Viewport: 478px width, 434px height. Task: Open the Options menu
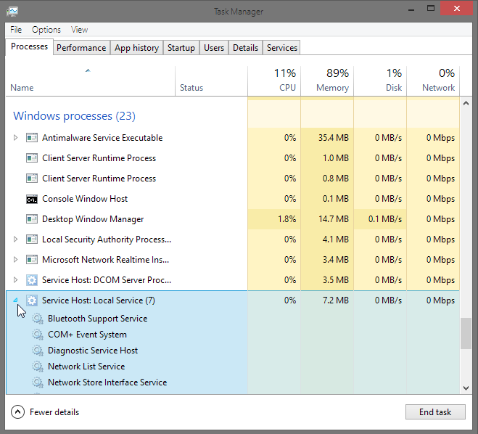(46, 30)
